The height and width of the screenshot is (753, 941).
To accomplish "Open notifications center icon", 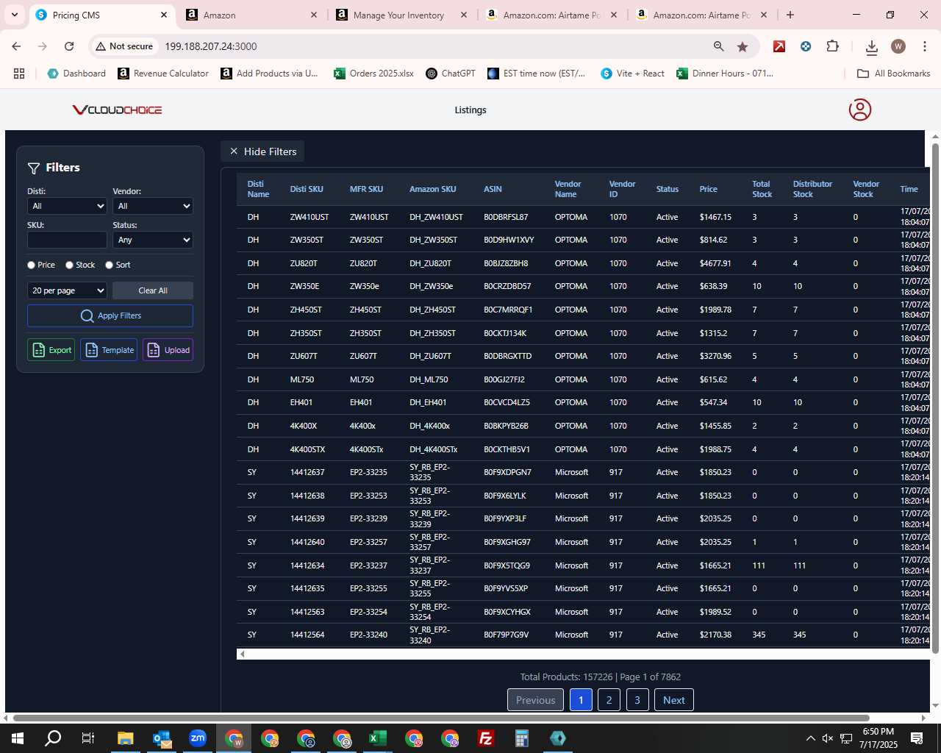I will (x=917, y=738).
